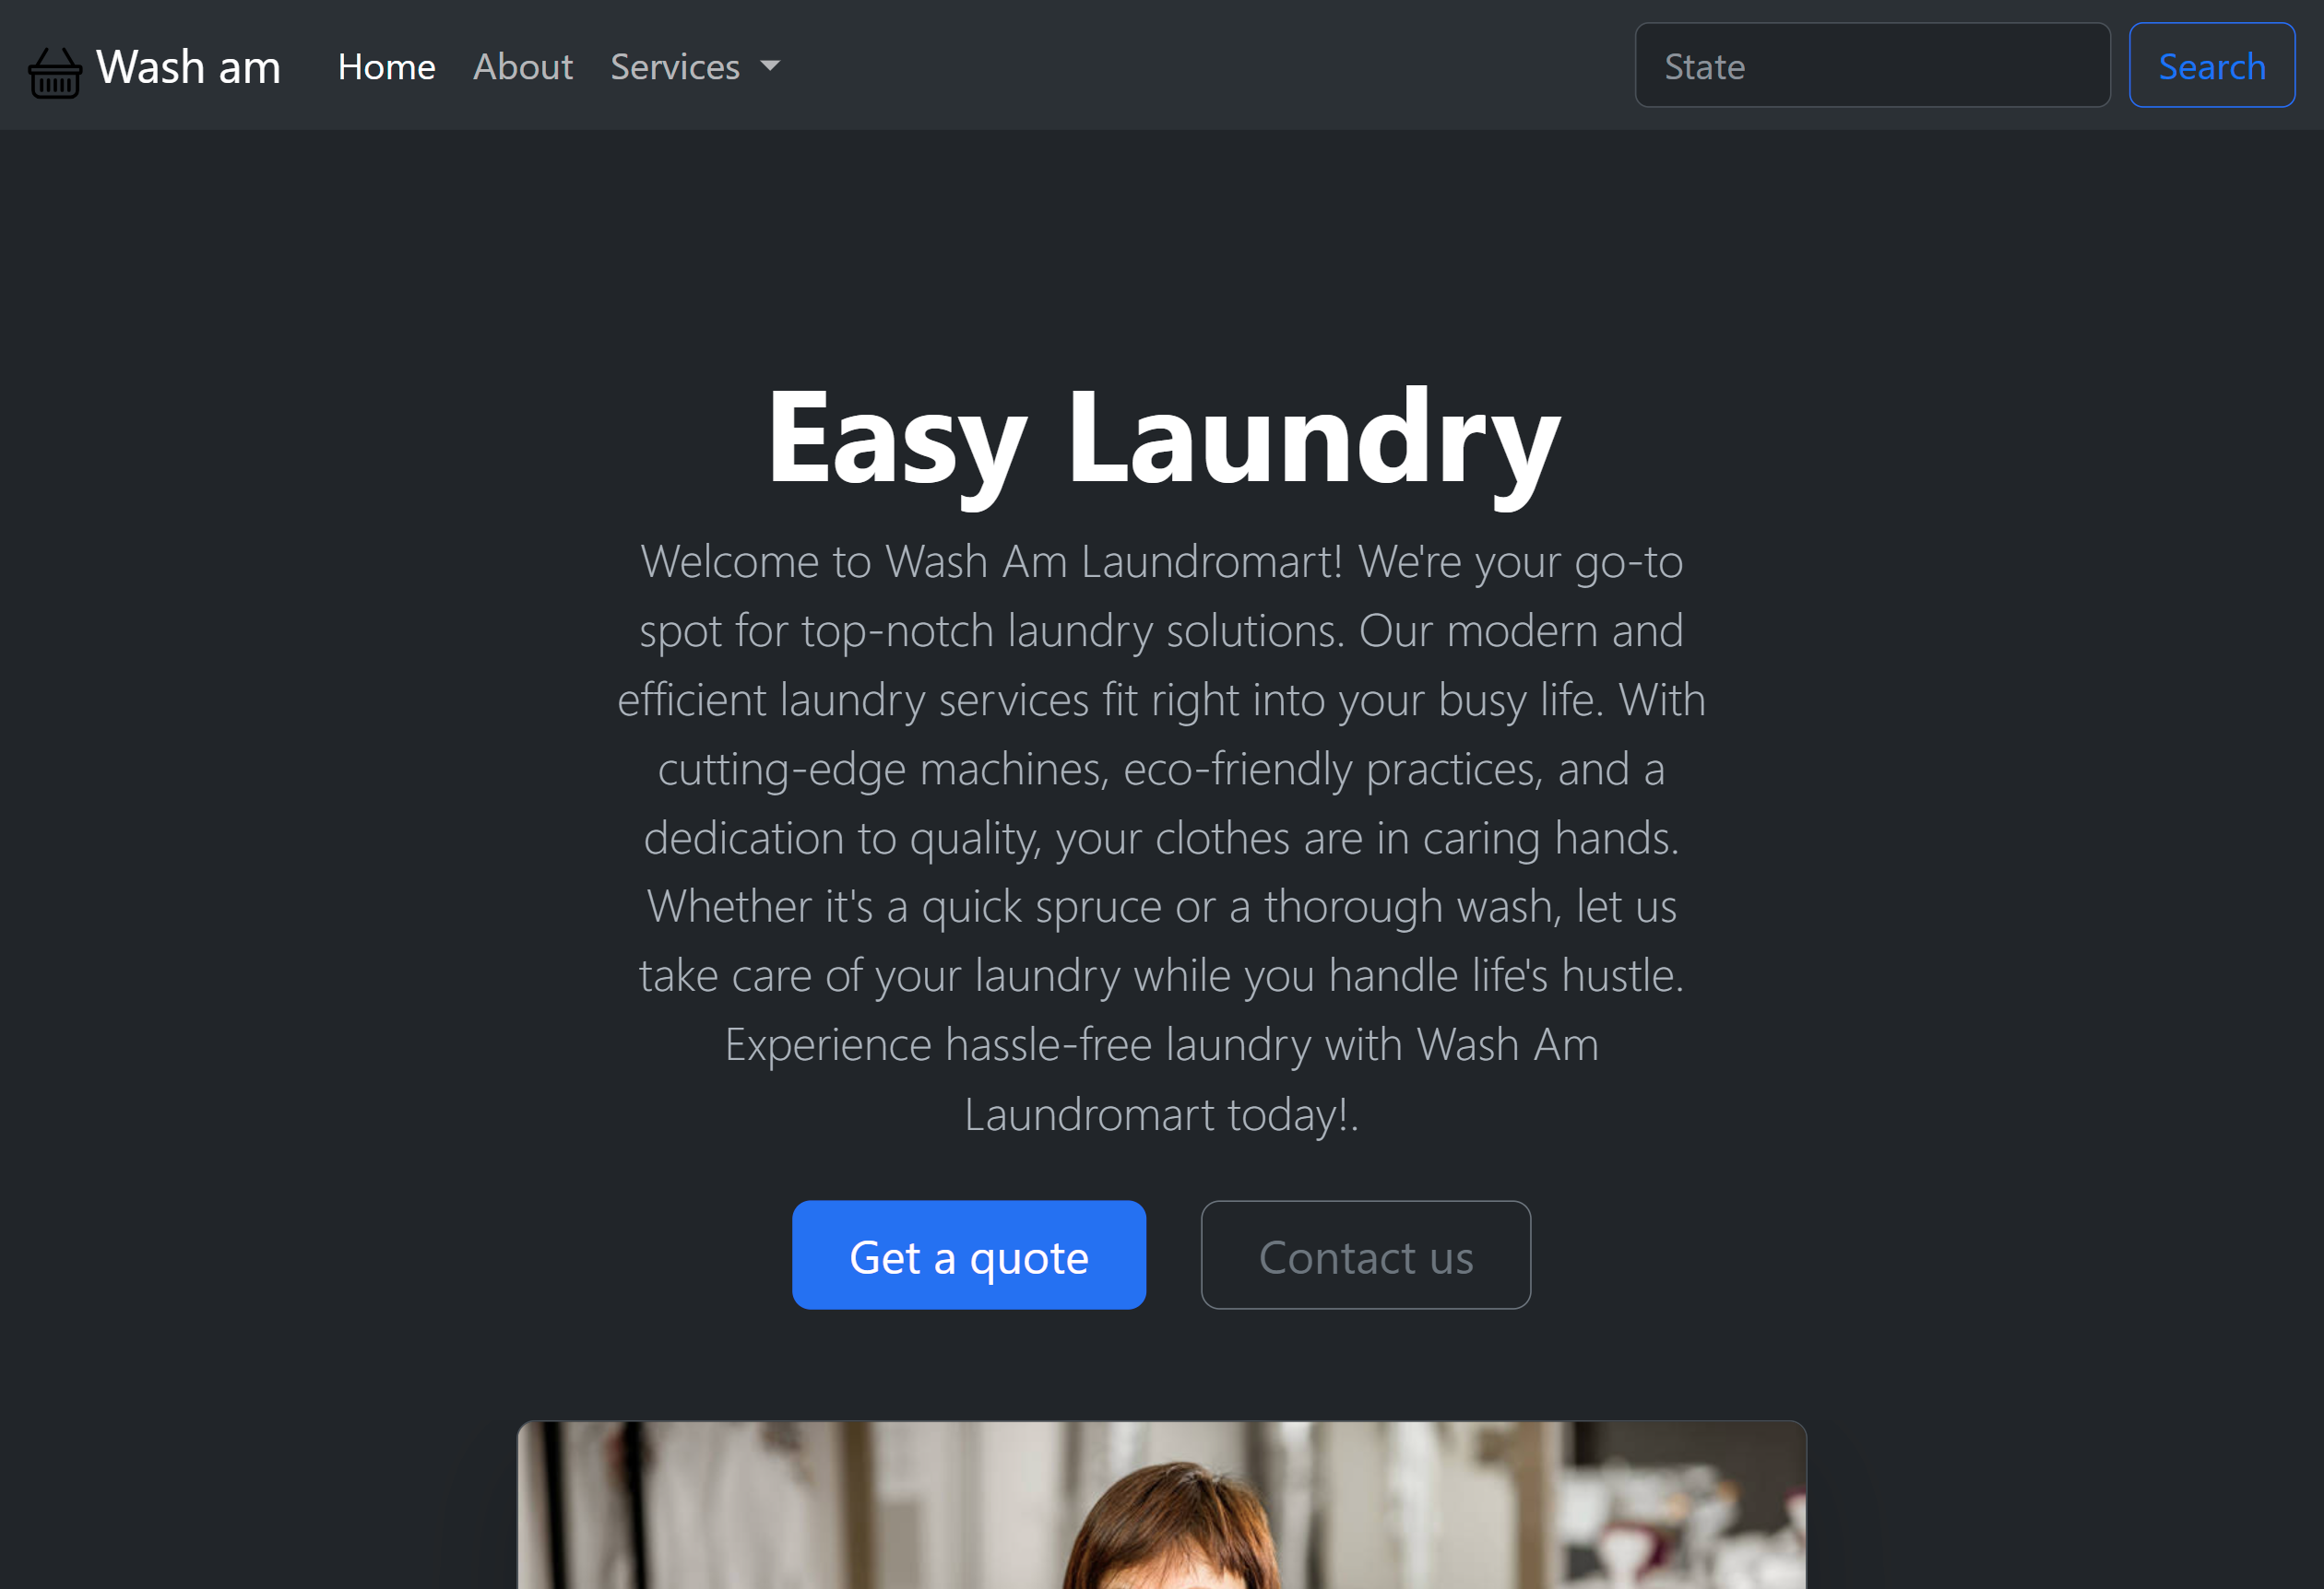Type in the State search input field
Screen dimensions: 2324x1589
(1872, 65)
